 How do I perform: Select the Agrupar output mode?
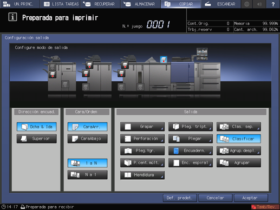click(239, 162)
